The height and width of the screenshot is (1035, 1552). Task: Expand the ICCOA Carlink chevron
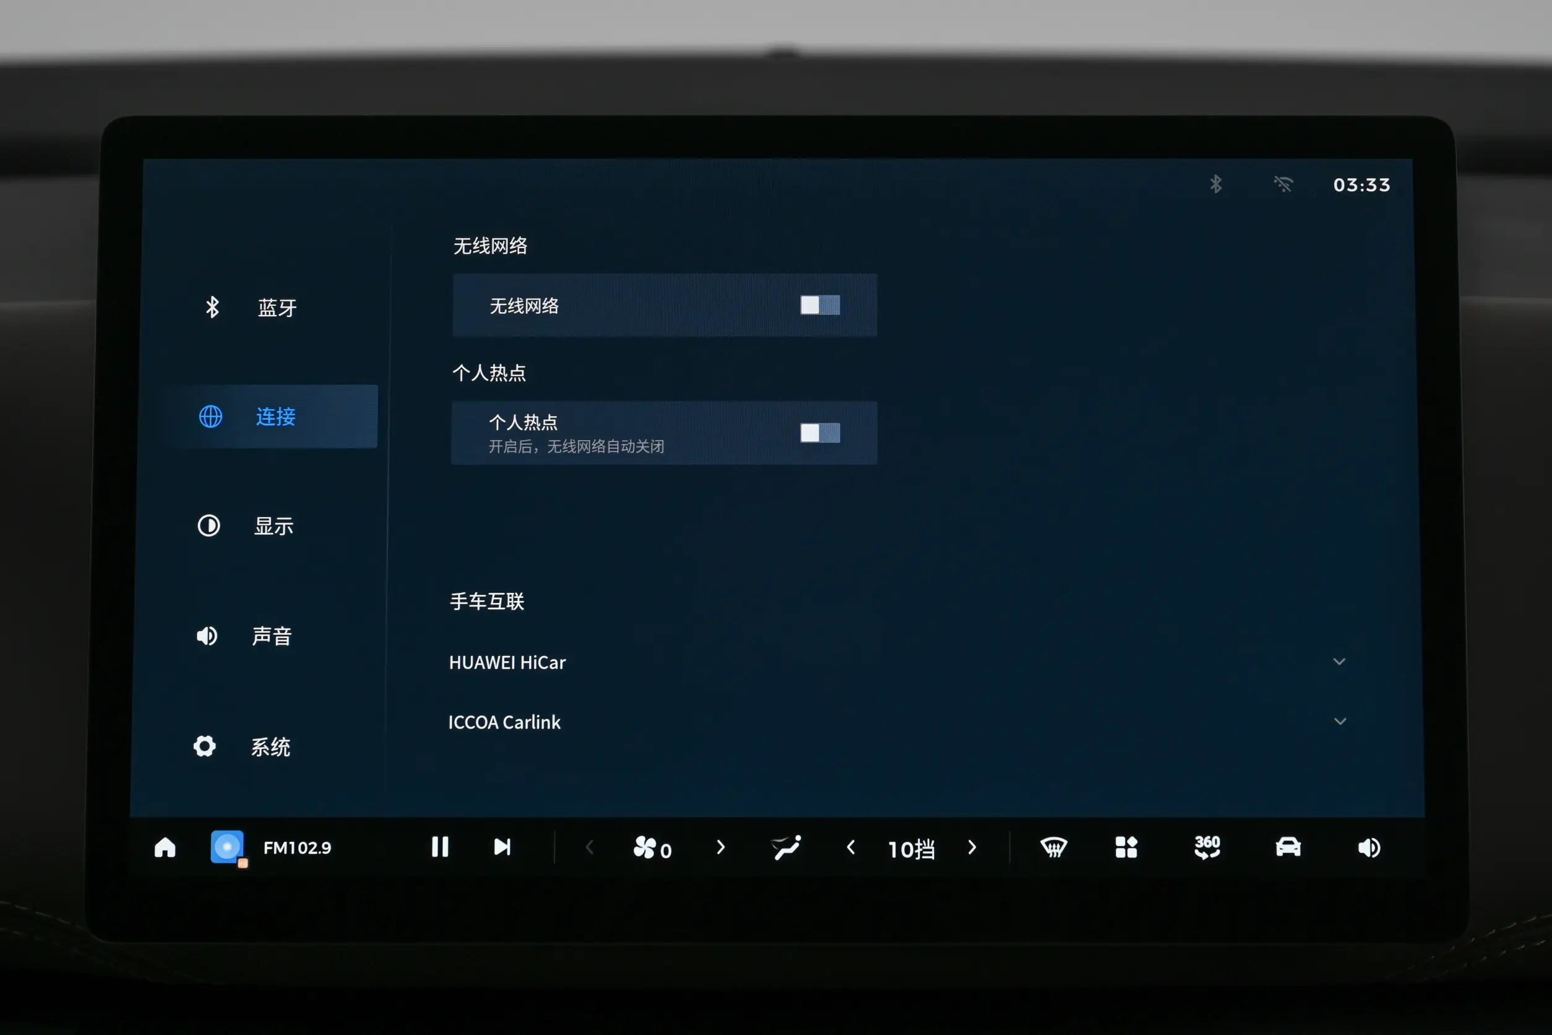(x=1340, y=721)
